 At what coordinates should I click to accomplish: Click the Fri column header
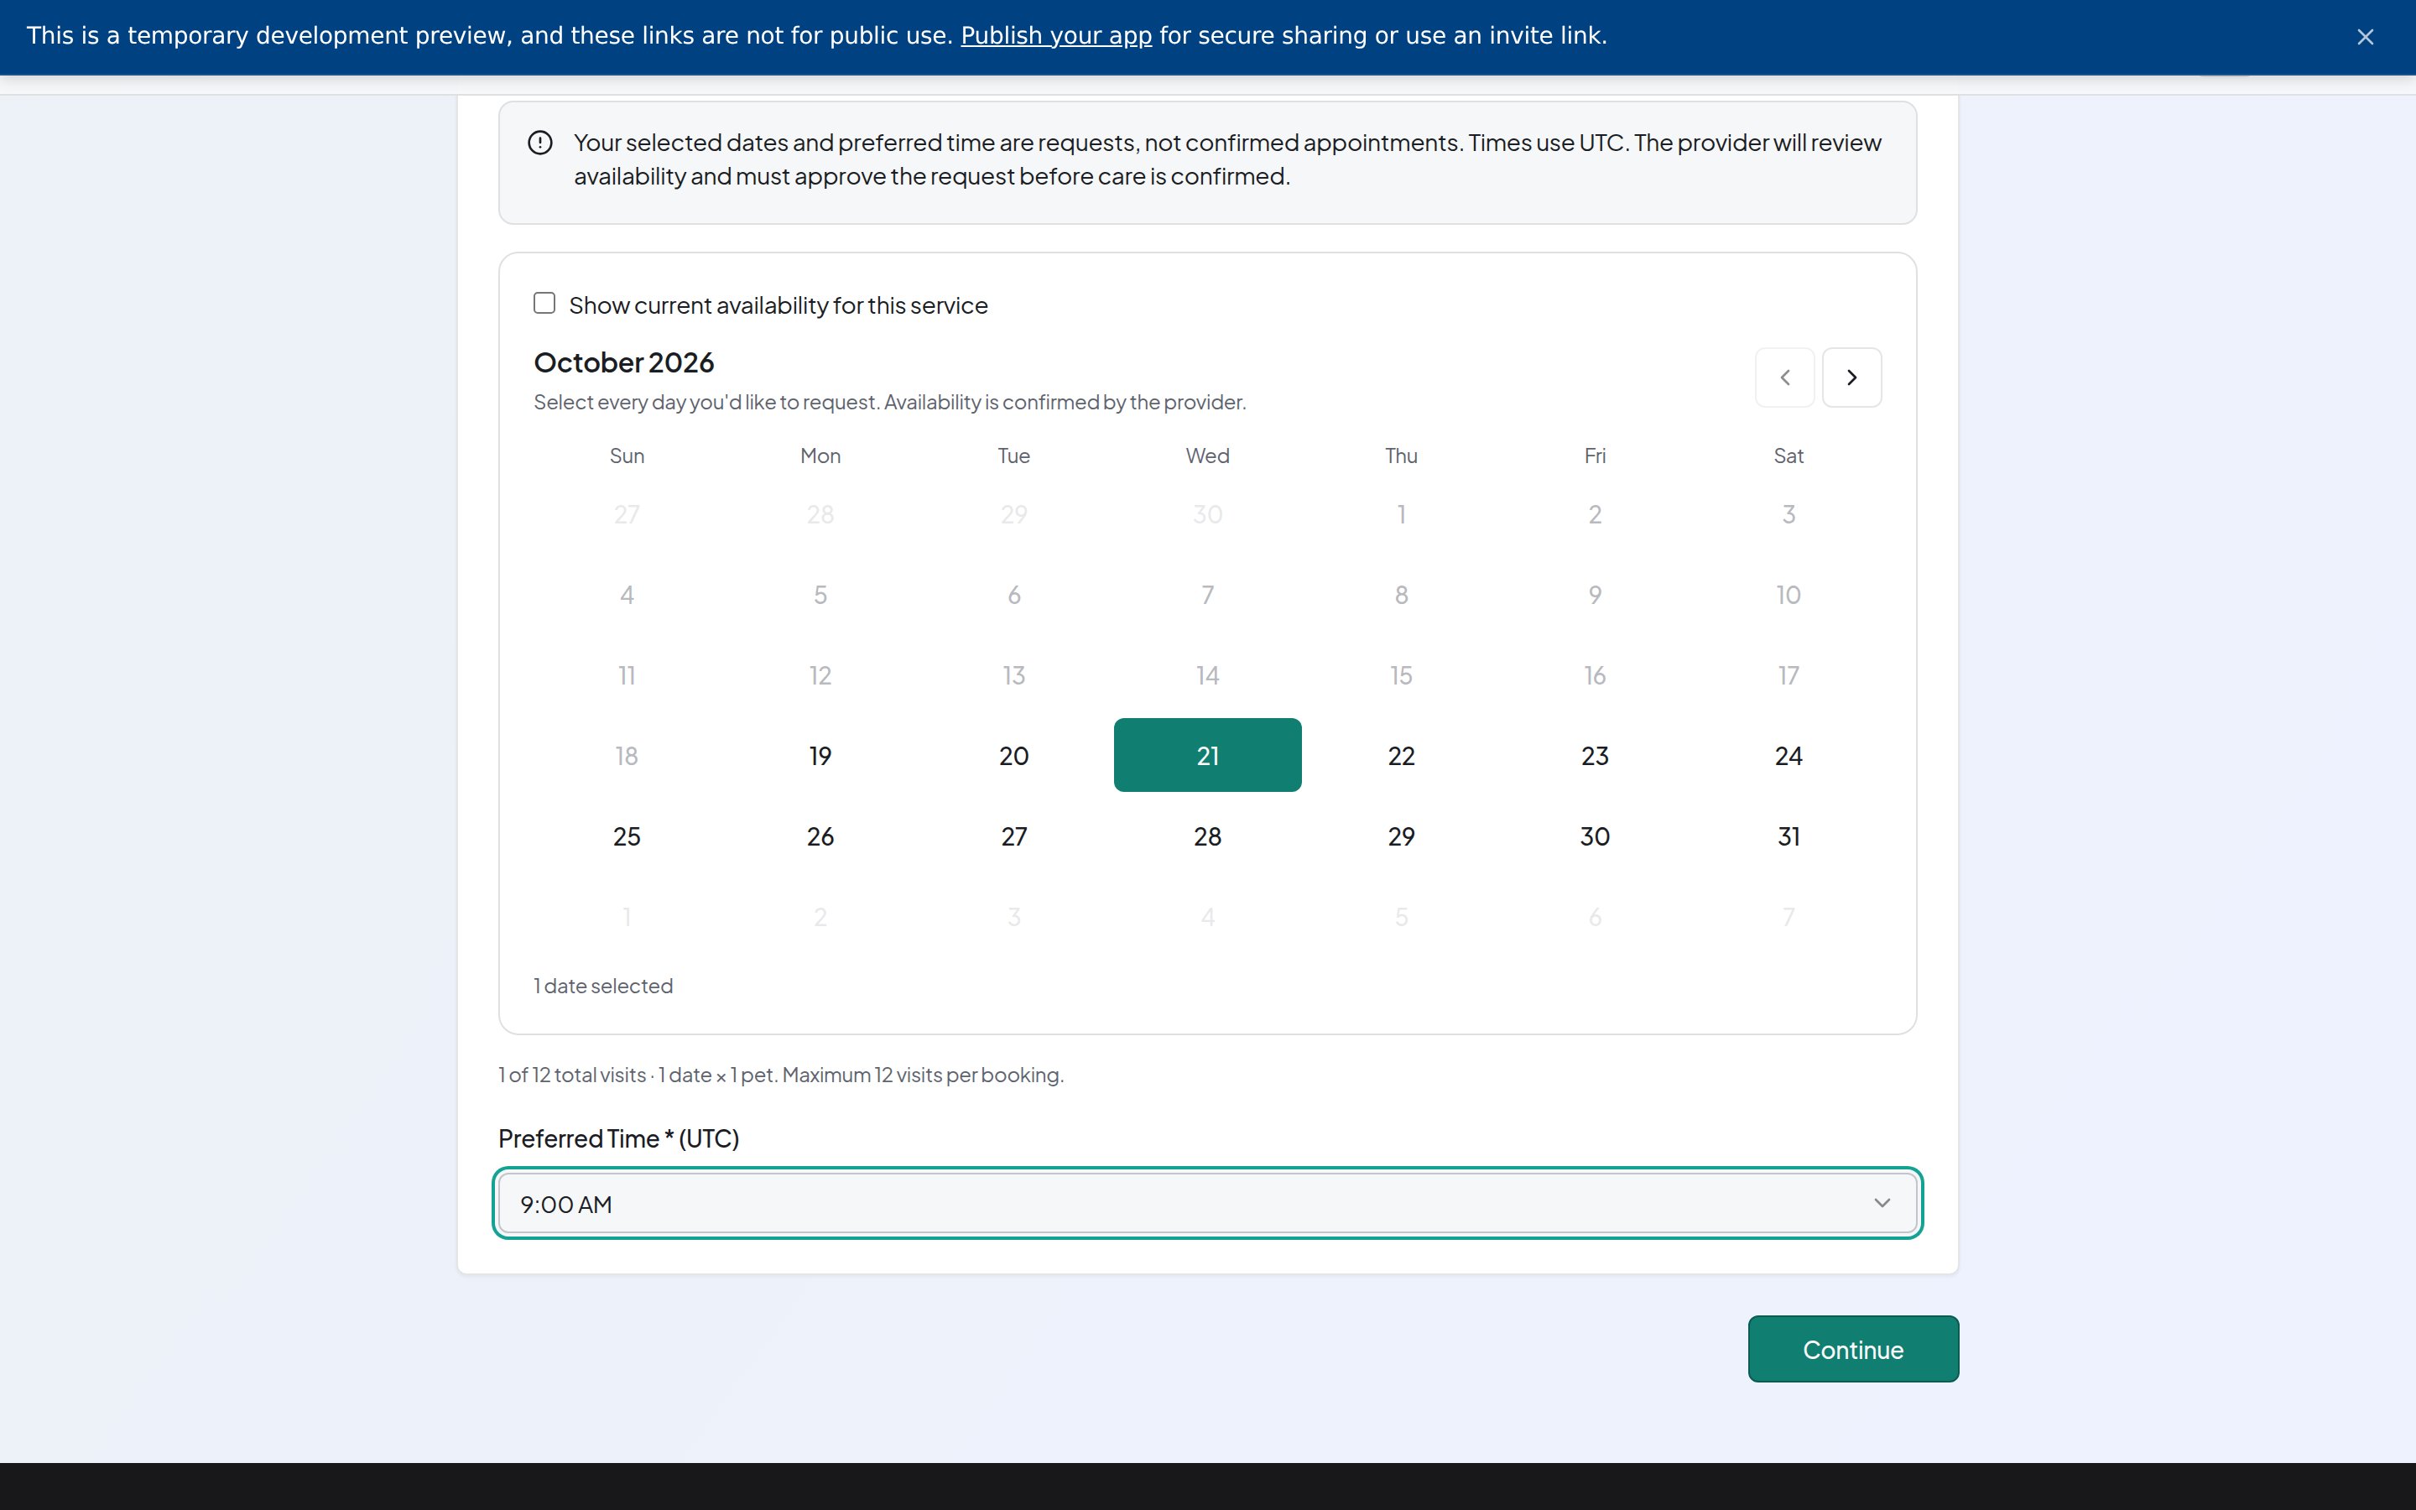[1595, 456]
